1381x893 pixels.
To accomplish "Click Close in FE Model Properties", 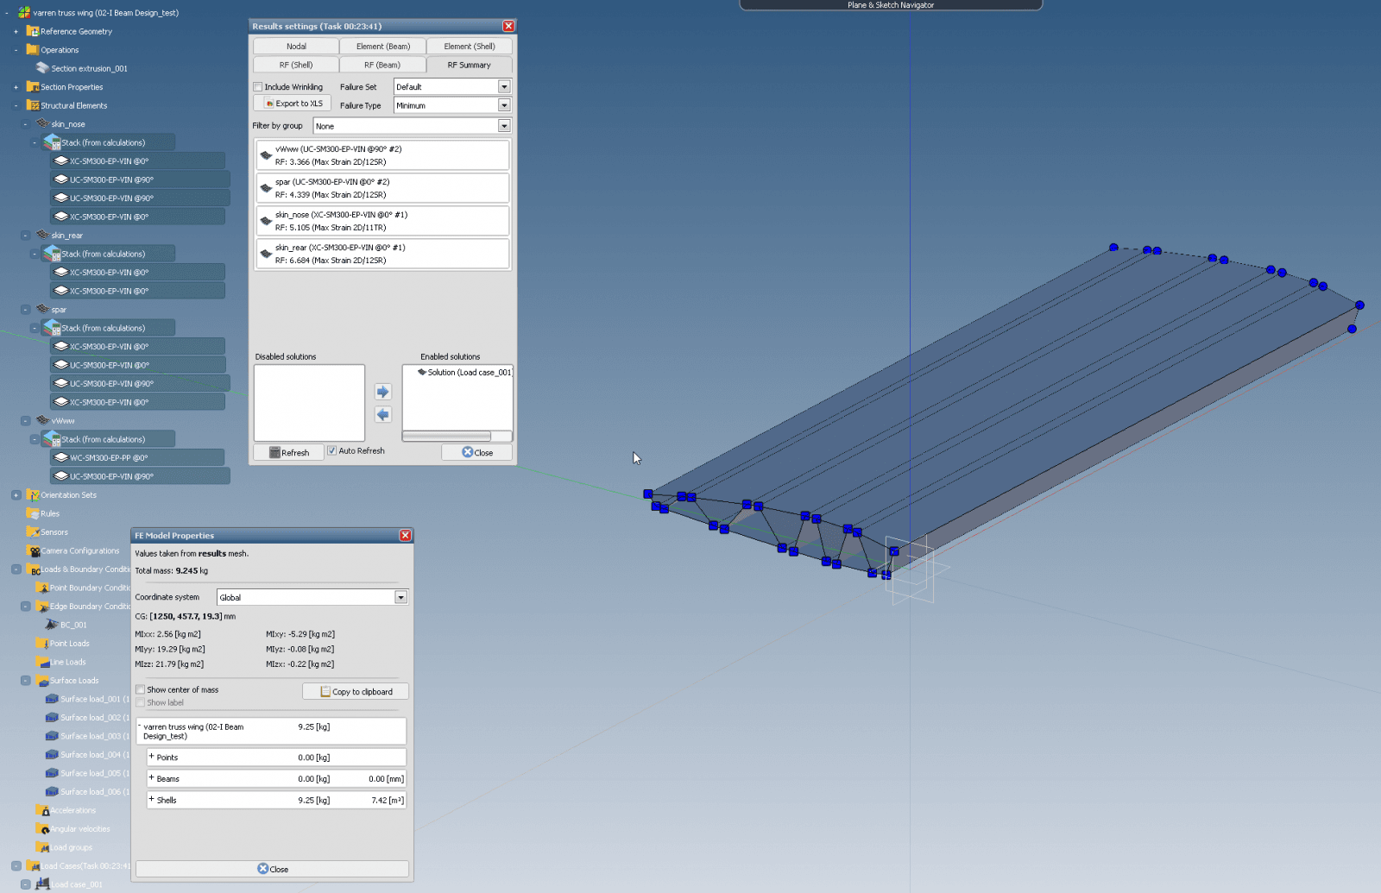I will [x=272, y=869].
